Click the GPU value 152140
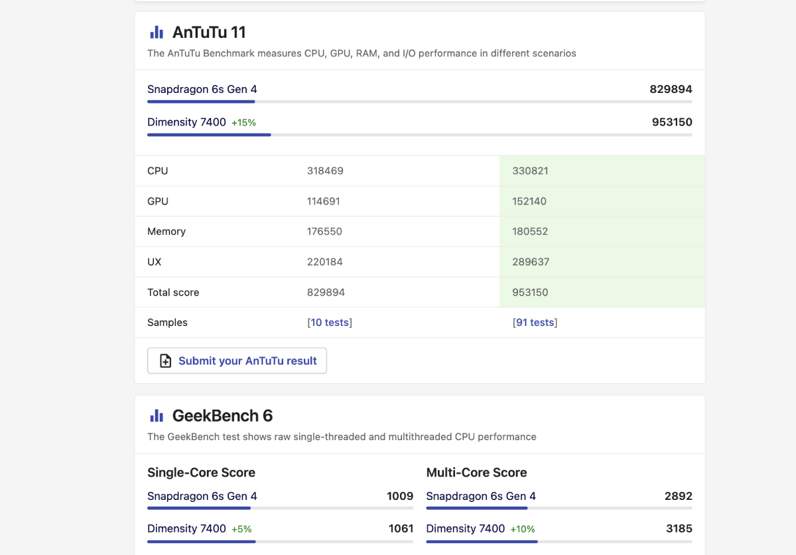 click(529, 201)
